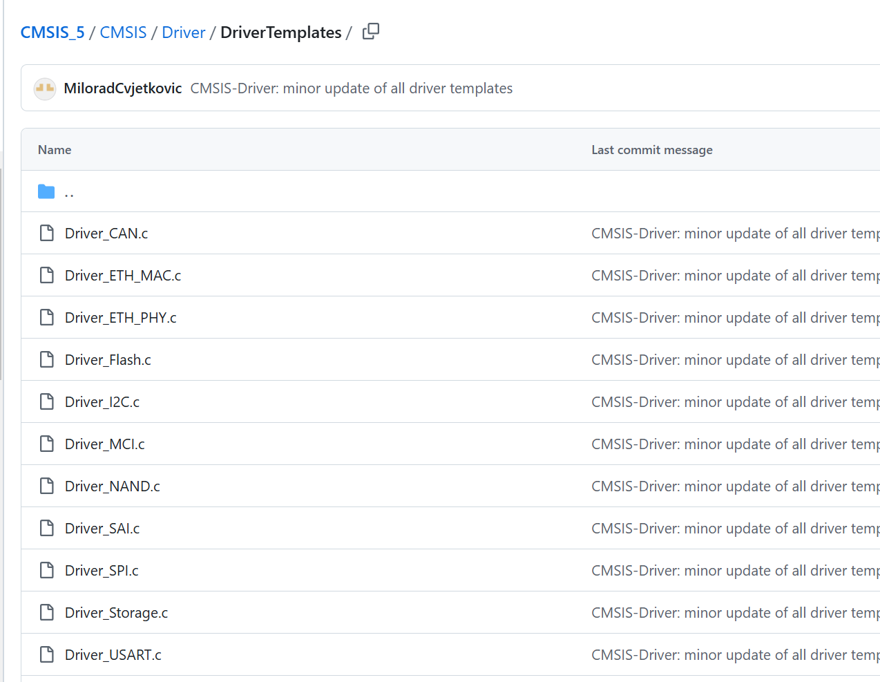
Task: Open the latest commit message in the header
Action: (x=352, y=88)
